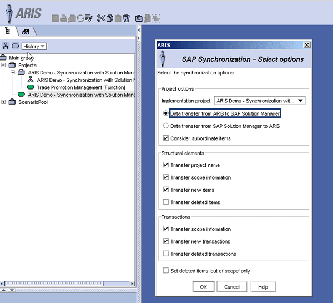333x303 pixels.
Task: Select the Projects tree item
Action: [27, 65]
